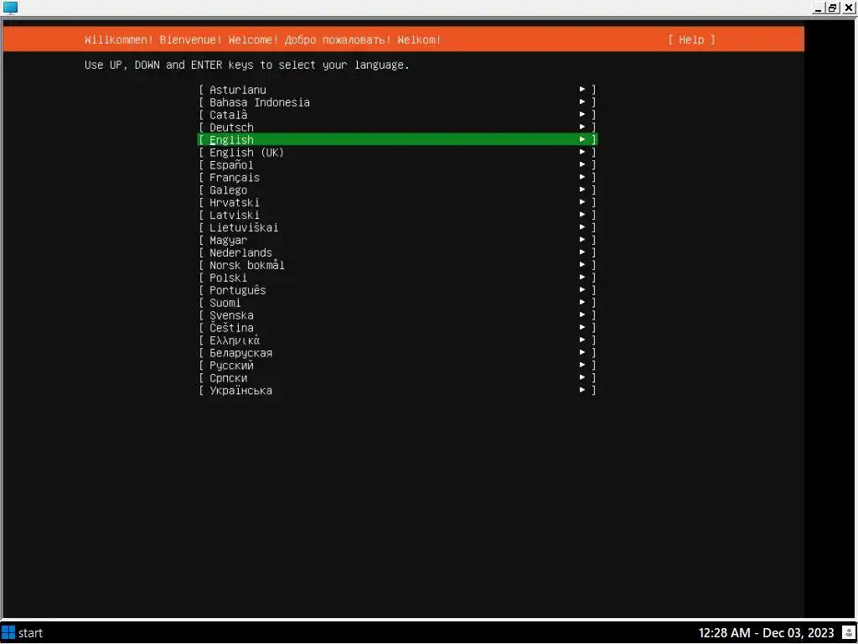The width and height of the screenshot is (858, 644).
Task: Choose Deutsch from the language list
Action: pyautogui.click(x=397, y=127)
